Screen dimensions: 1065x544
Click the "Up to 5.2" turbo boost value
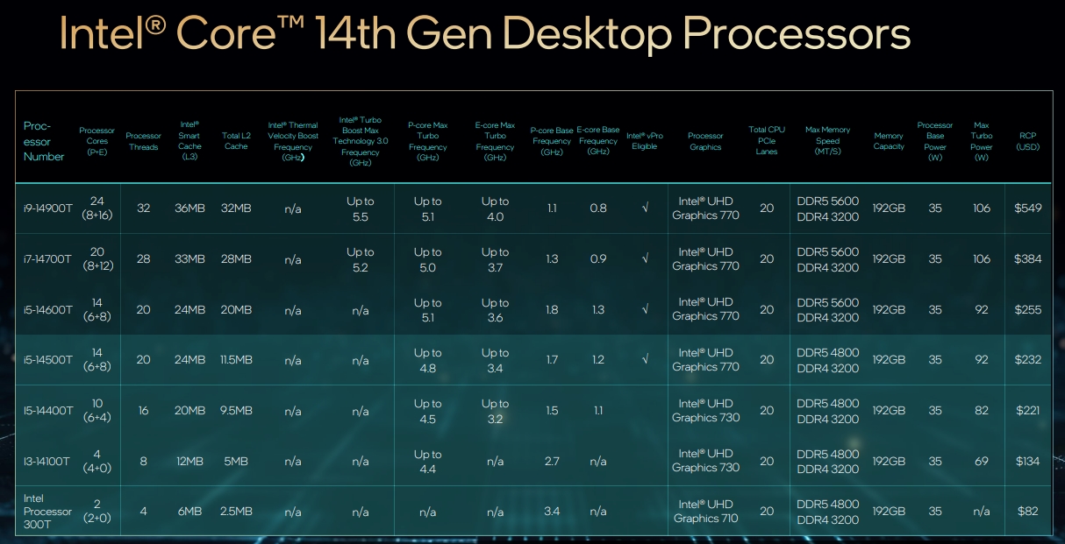361,259
